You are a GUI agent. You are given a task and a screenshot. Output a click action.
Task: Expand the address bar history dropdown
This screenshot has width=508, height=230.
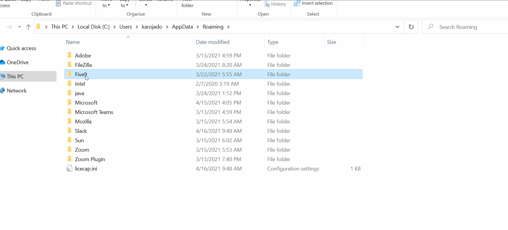pyautogui.click(x=397, y=27)
